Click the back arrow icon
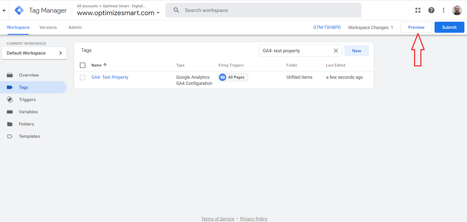This screenshot has height=222, width=467. 4,10
